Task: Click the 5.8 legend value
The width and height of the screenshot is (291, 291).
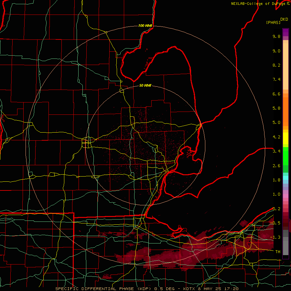Action: (x=276, y=108)
